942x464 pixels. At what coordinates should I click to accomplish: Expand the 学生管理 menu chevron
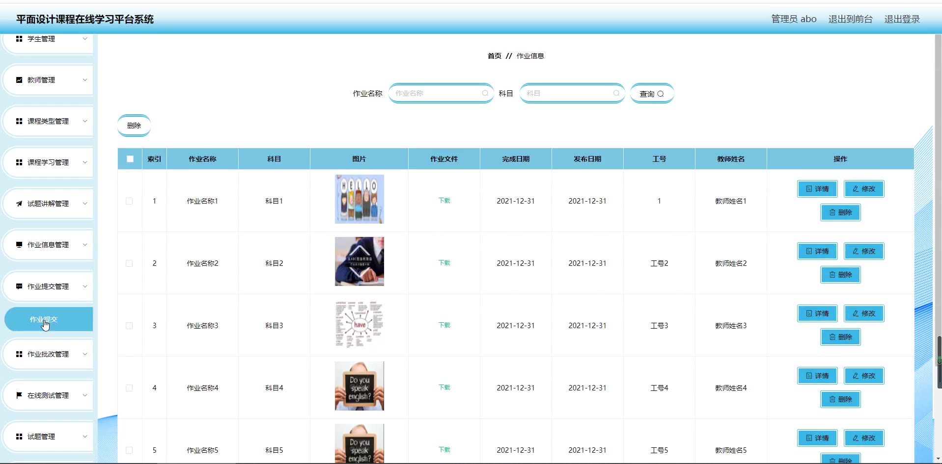85,39
